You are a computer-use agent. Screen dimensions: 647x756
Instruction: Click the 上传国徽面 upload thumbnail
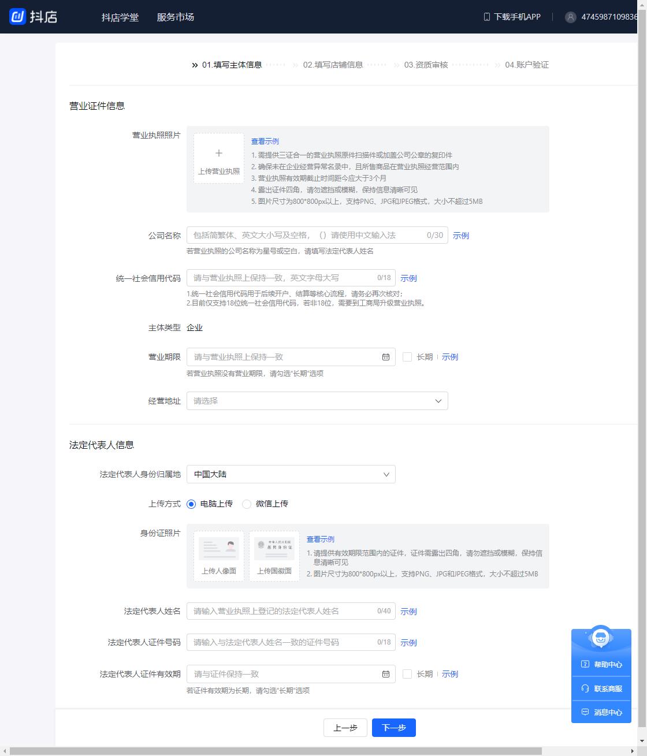(x=274, y=548)
